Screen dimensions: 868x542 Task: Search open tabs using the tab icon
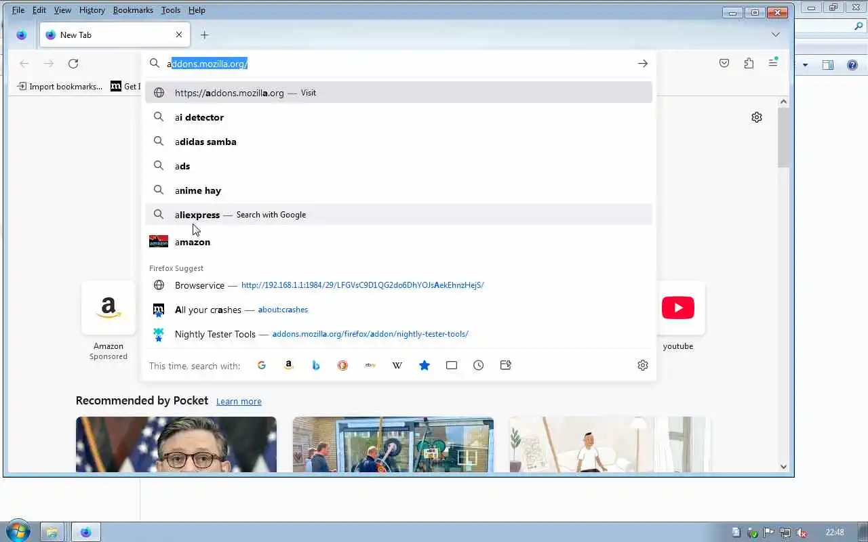(452, 365)
